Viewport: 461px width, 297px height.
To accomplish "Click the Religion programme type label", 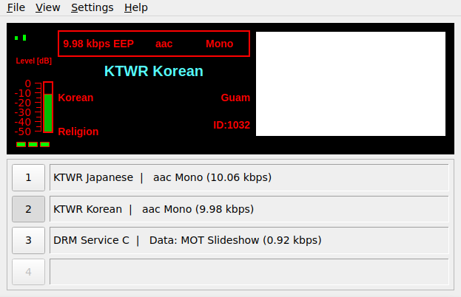I will (78, 132).
